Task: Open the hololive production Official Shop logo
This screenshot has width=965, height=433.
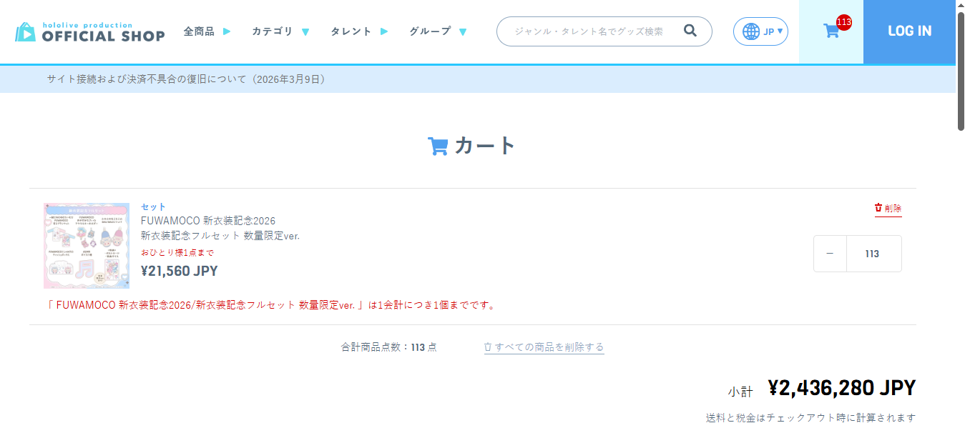Action: coord(90,31)
